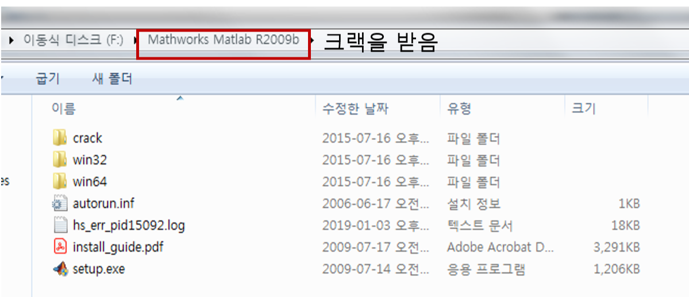Select the install_guide.pdf Acrobat icon
Screen dimensions: 689x297
pyautogui.click(x=59, y=247)
